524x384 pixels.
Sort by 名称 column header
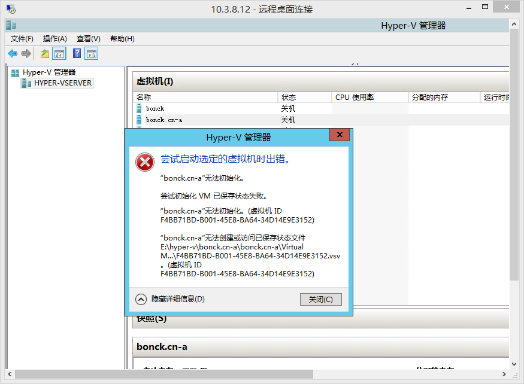pyautogui.click(x=205, y=97)
